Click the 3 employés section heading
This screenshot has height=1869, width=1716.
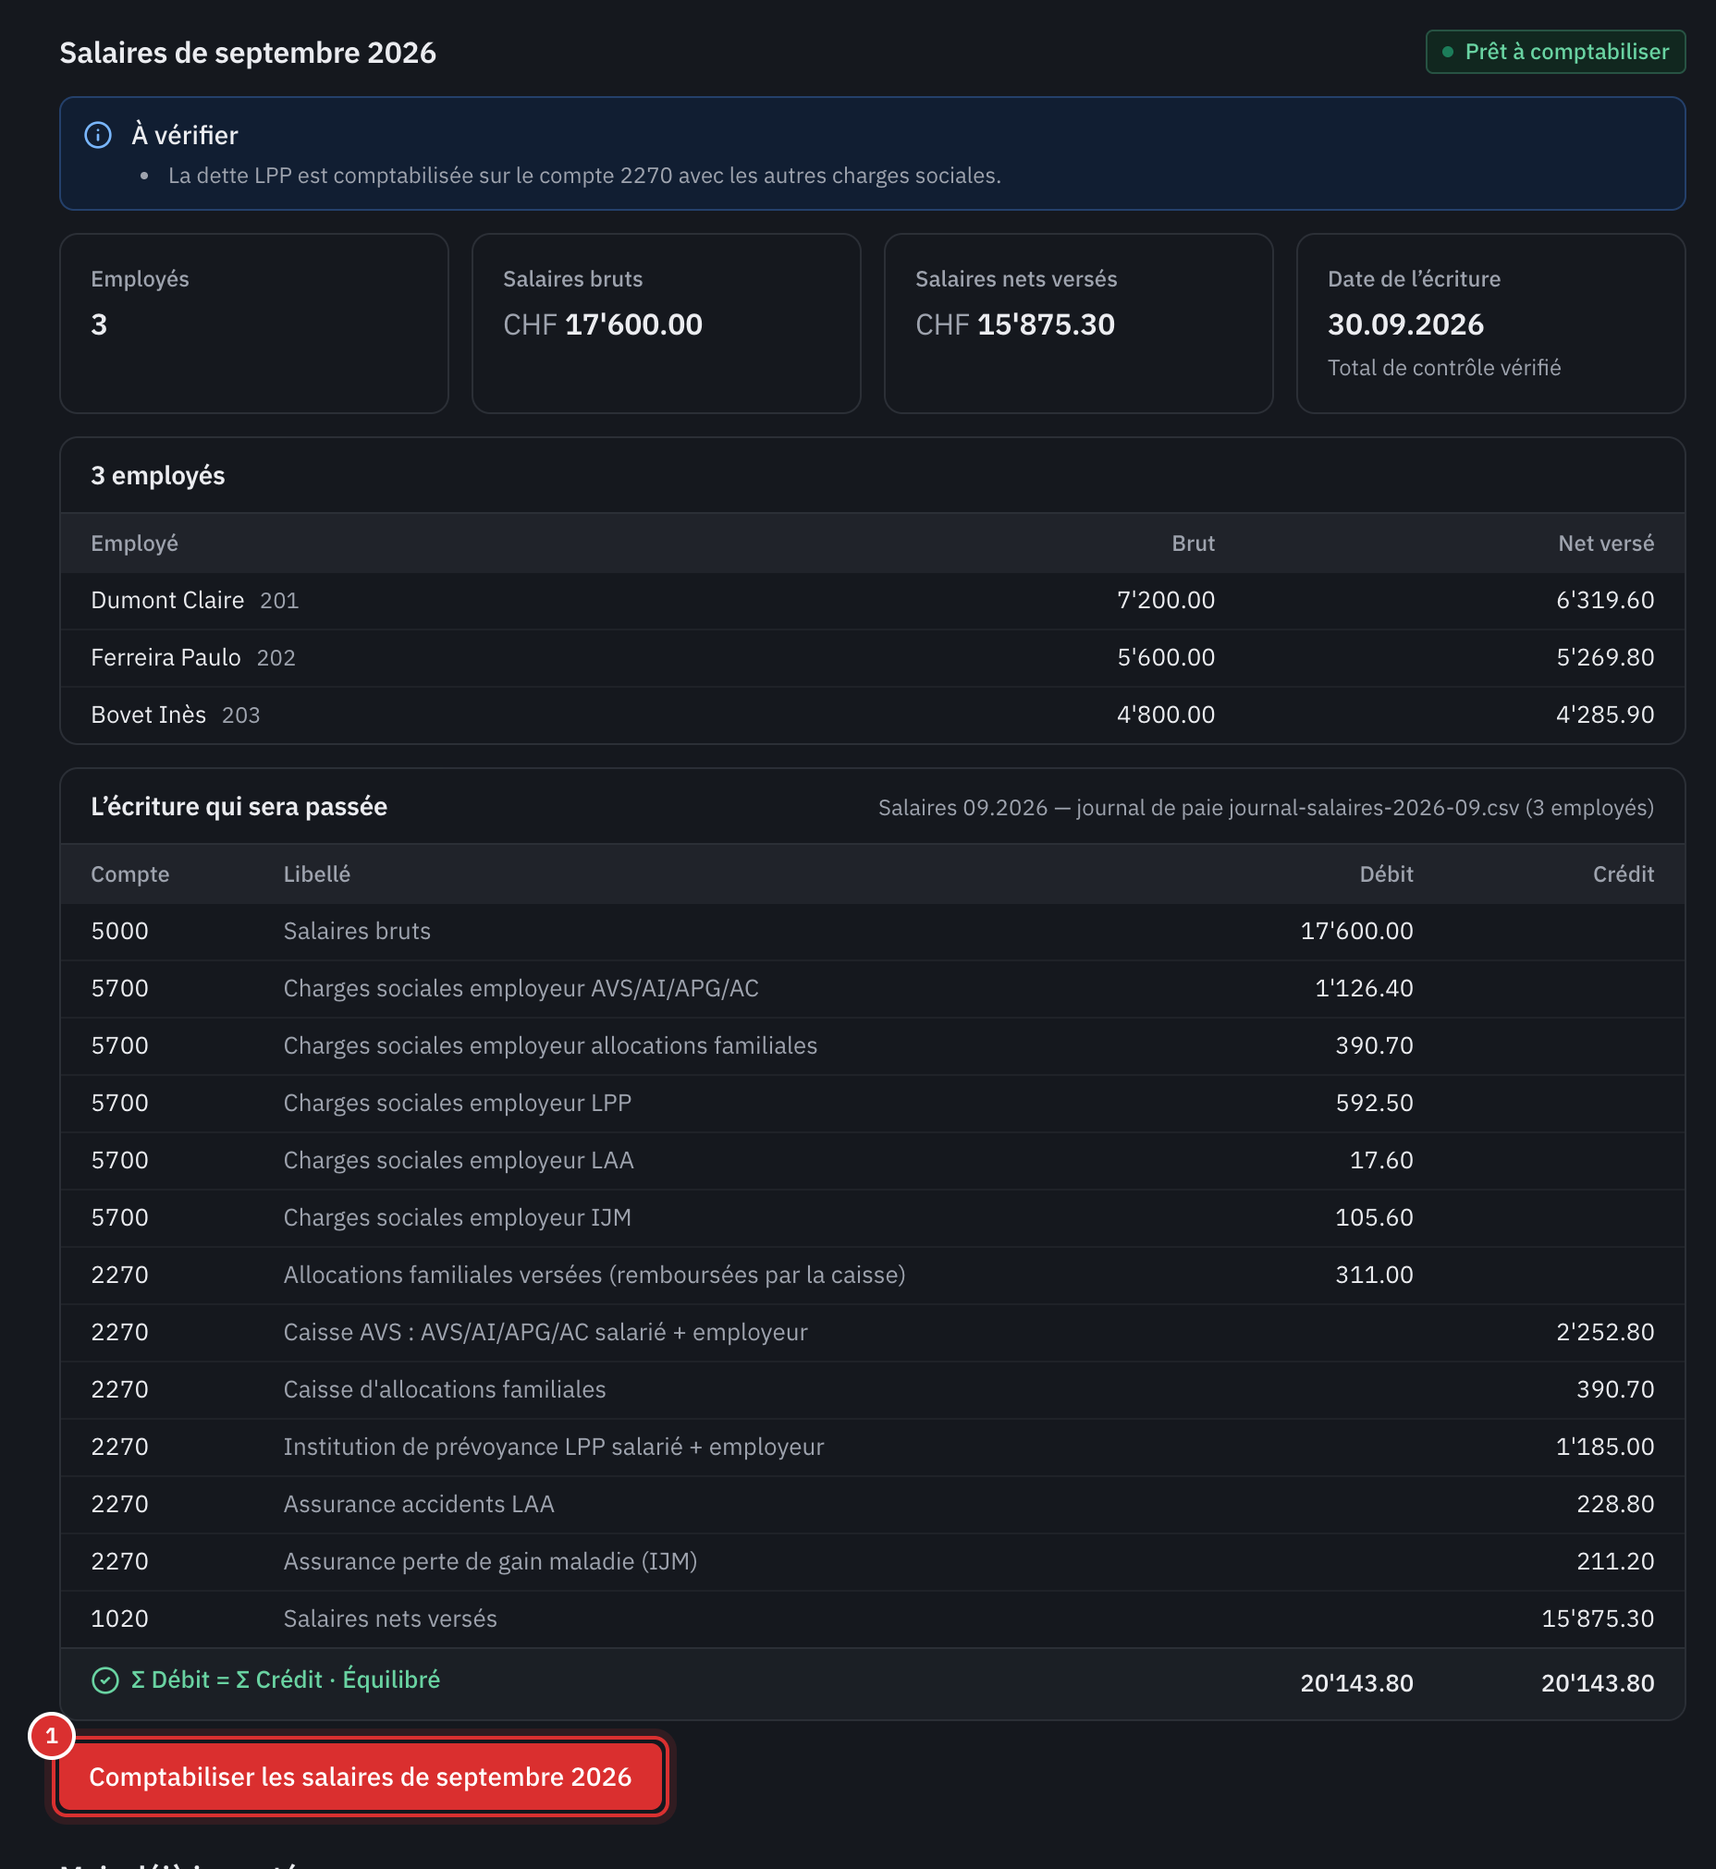[158, 476]
